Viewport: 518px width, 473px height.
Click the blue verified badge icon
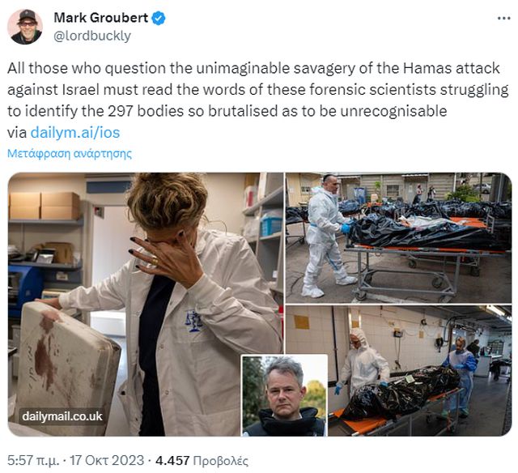[159, 18]
